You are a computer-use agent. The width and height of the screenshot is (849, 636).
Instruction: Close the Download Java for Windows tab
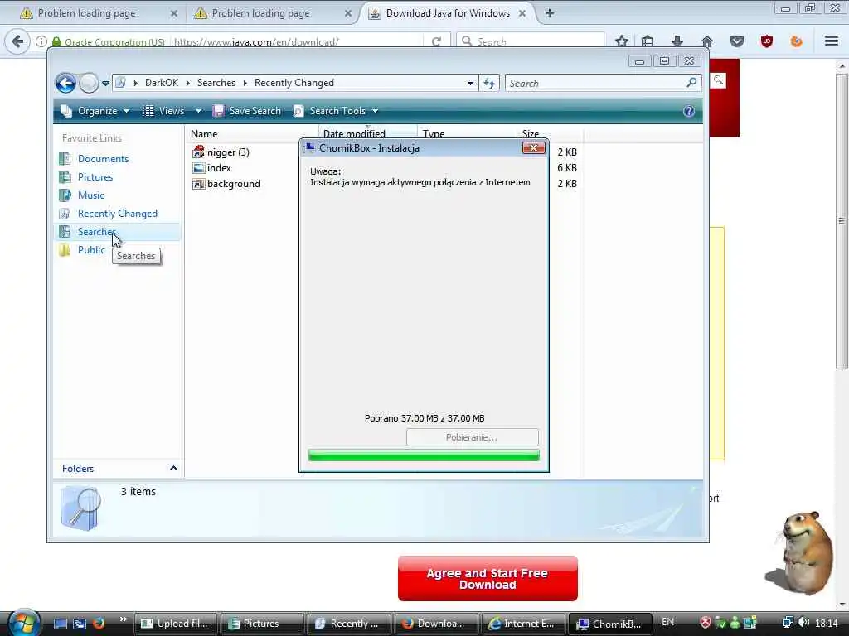tap(522, 13)
